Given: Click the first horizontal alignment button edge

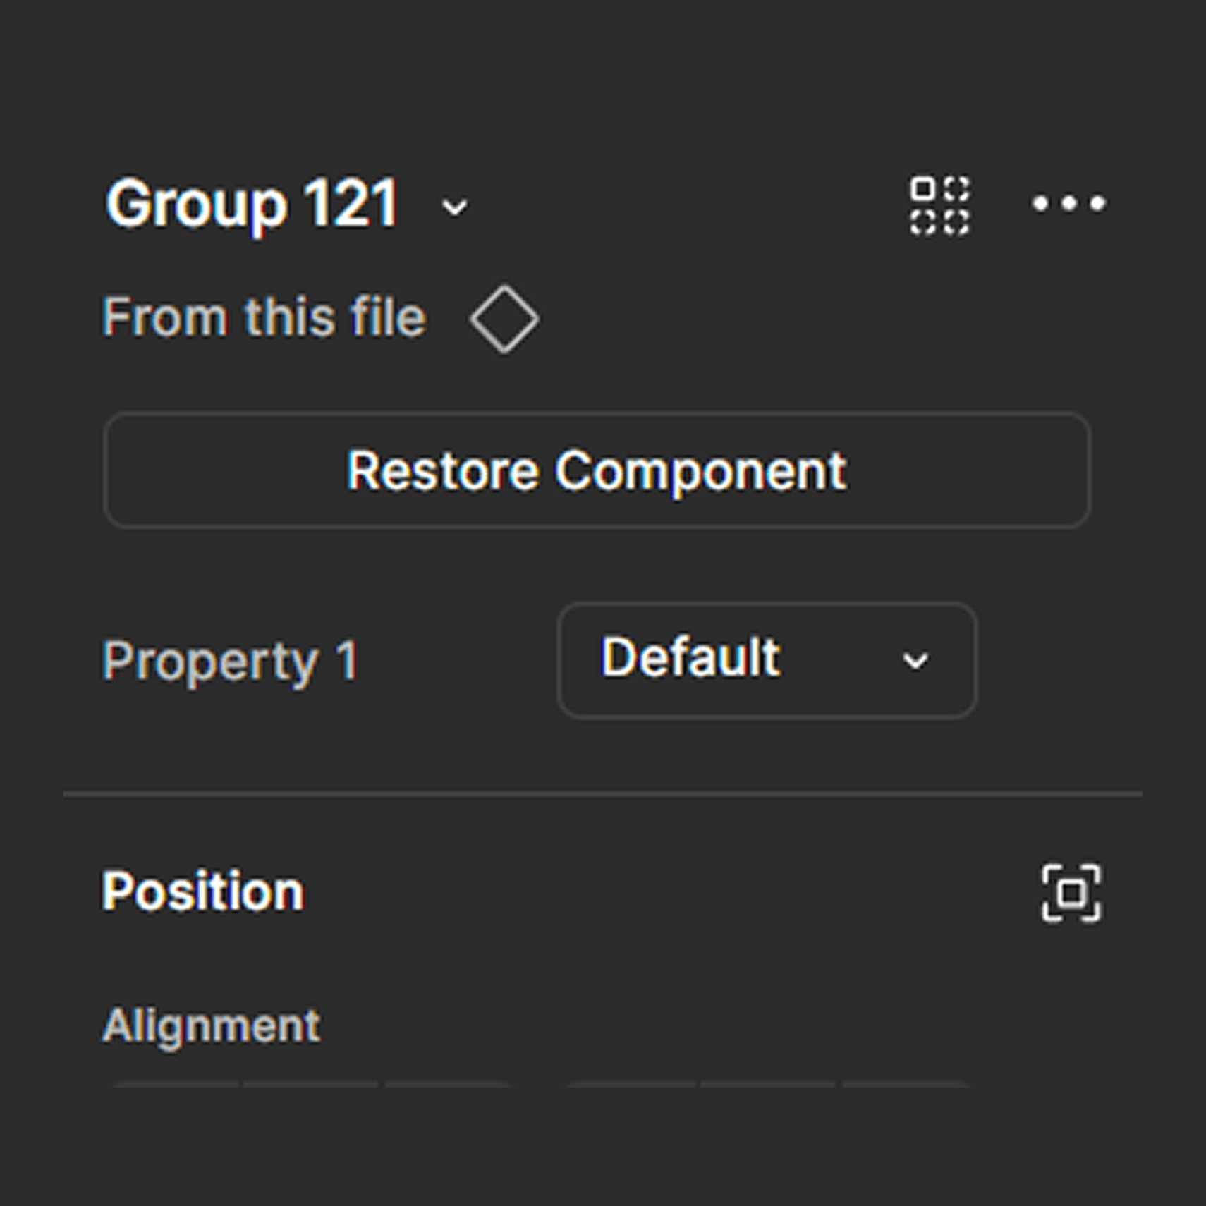Looking at the screenshot, I should (x=173, y=1083).
